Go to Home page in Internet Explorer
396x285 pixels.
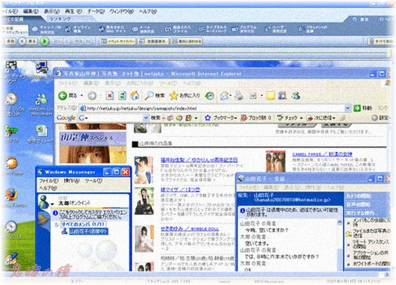134,95
